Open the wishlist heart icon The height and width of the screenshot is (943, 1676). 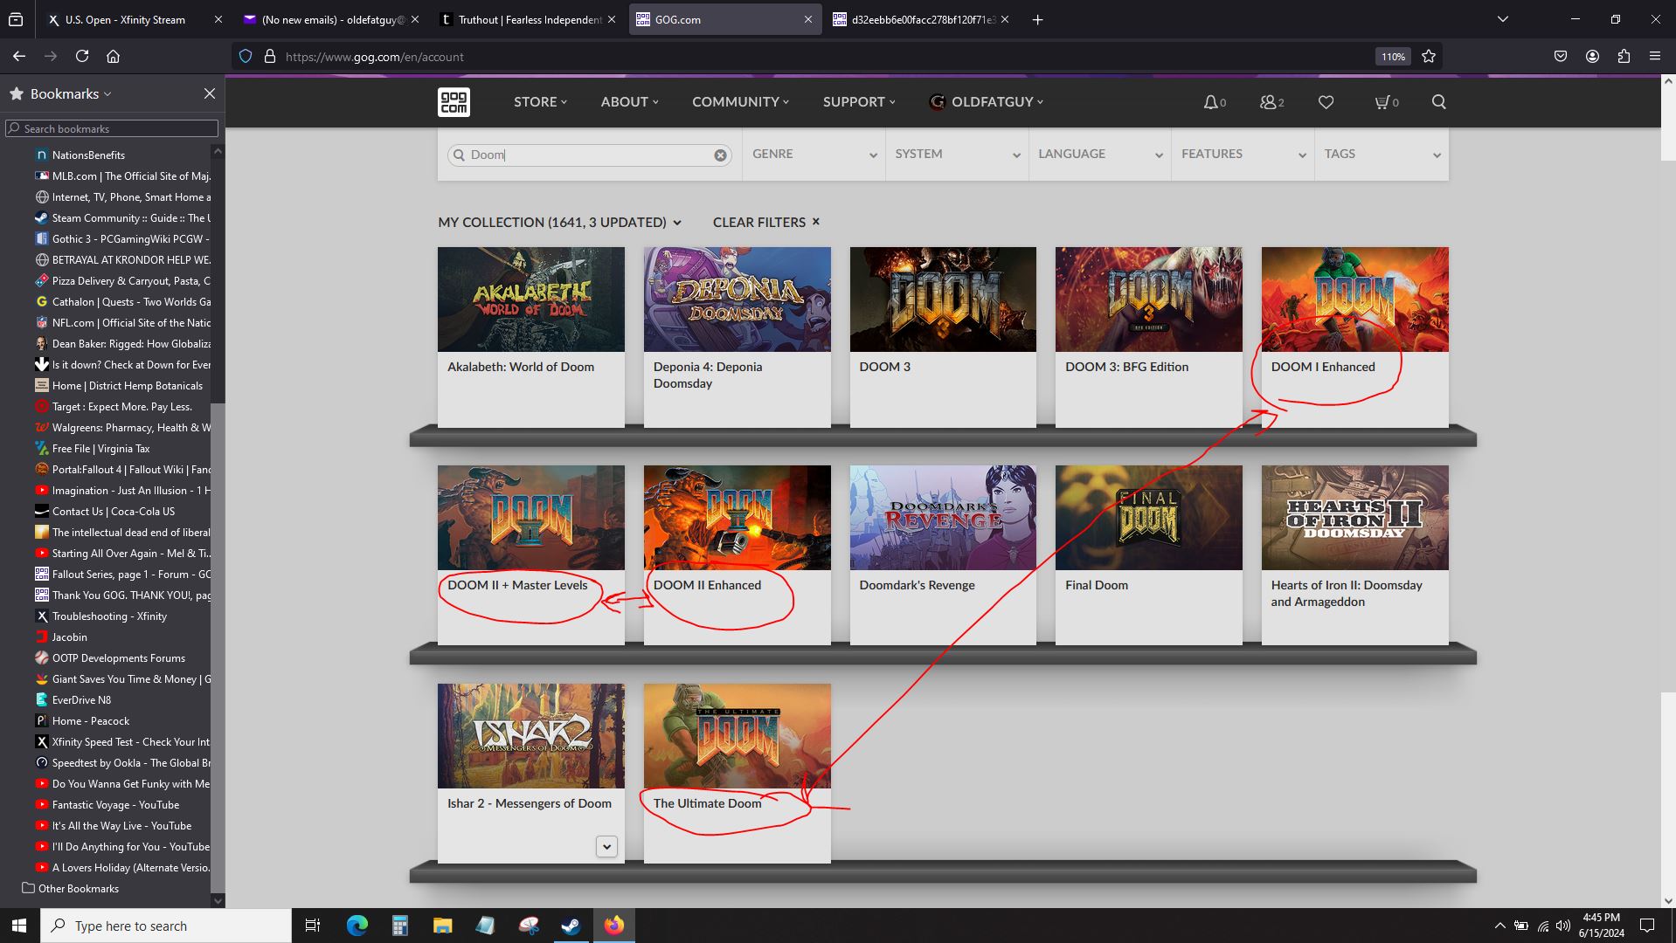pyautogui.click(x=1326, y=102)
